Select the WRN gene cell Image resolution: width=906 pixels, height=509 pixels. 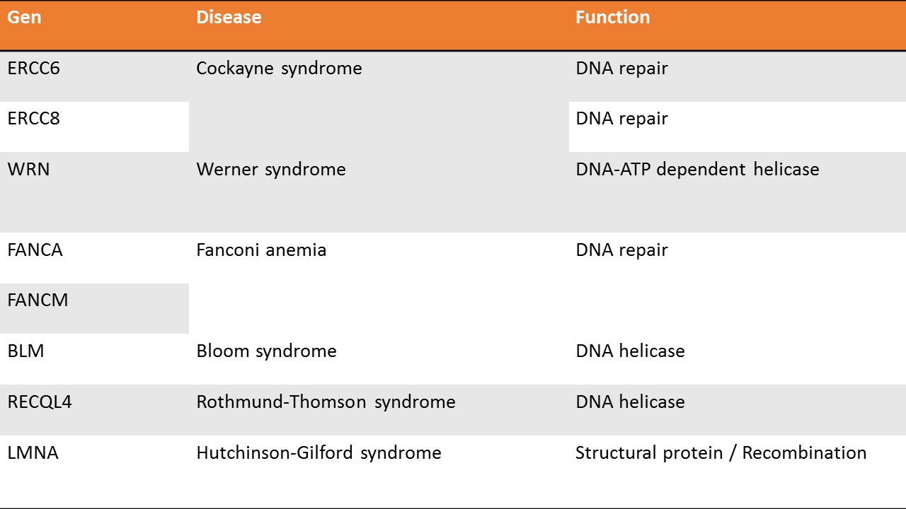pyautogui.click(x=94, y=192)
